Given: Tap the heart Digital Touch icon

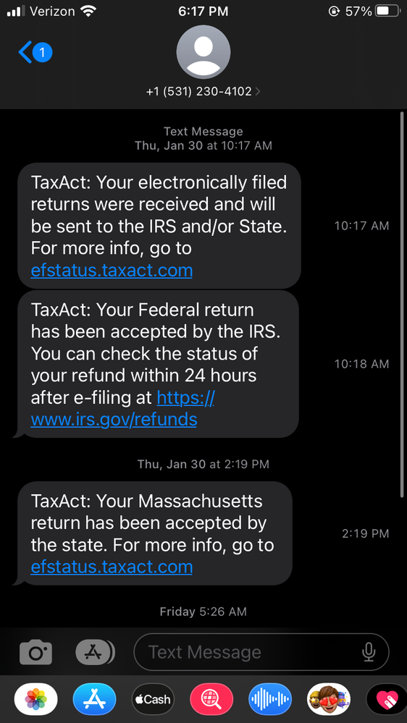Looking at the screenshot, I should pos(386,699).
